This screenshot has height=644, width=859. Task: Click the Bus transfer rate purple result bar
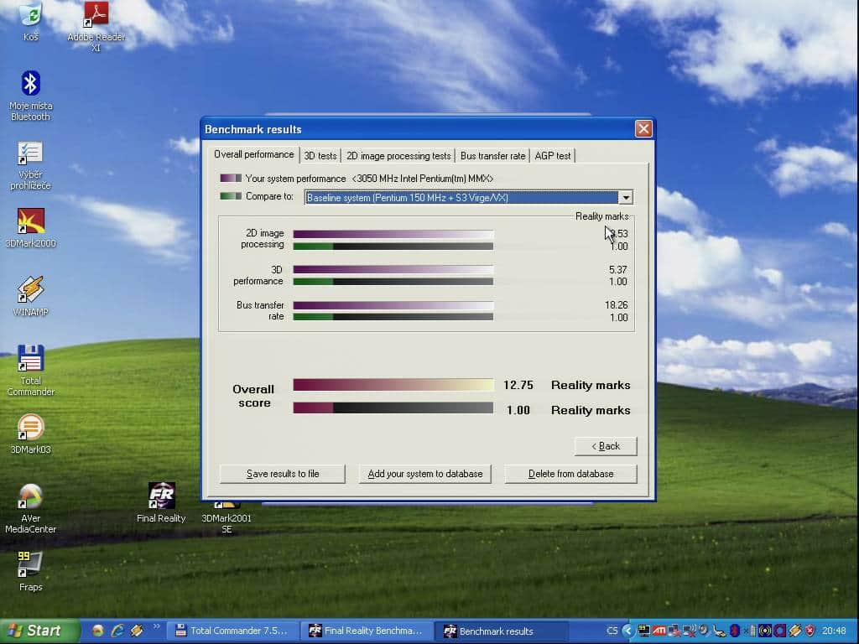393,305
